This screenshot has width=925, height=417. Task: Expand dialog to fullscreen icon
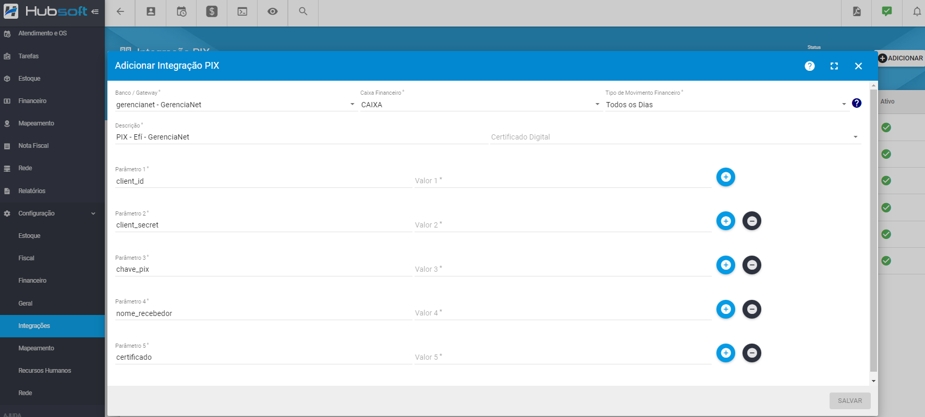pyautogui.click(x=834, y=66)
